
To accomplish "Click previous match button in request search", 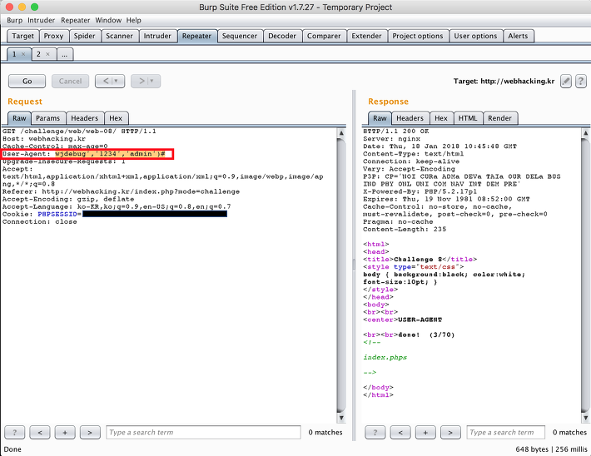I will click(40, 432).
